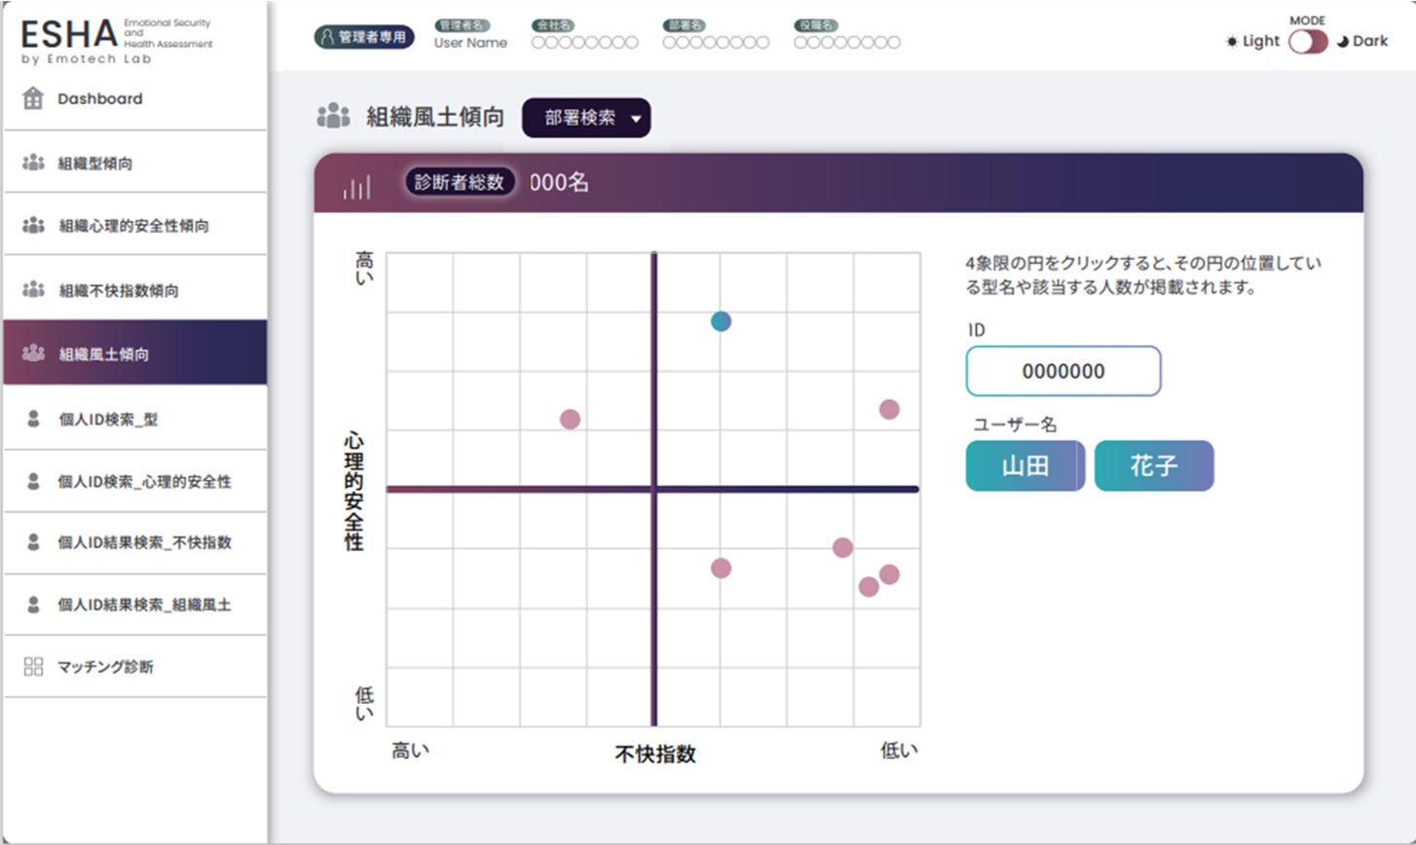Click the bar chart icon in the banner
The width and height of the screenshot is (1416, 845).
(356, 186)
